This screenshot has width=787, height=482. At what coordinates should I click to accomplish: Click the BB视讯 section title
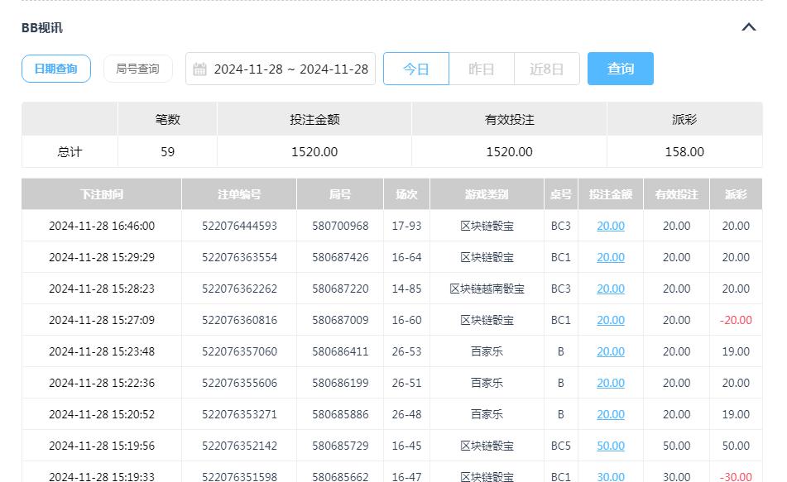tap(43, 26)
